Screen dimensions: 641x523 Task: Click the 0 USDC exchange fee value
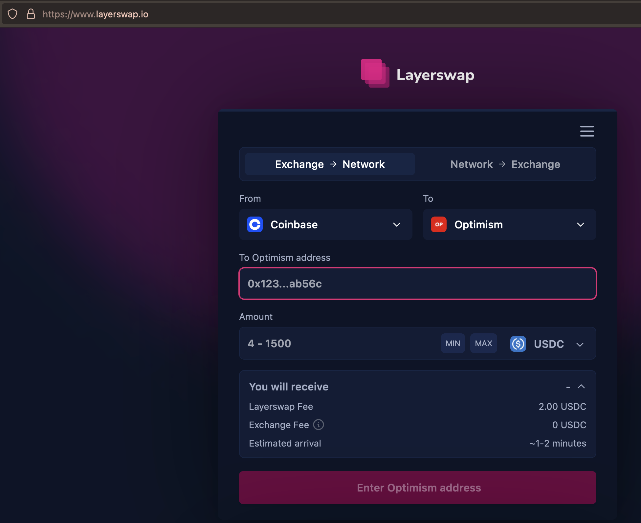(569, 425)
